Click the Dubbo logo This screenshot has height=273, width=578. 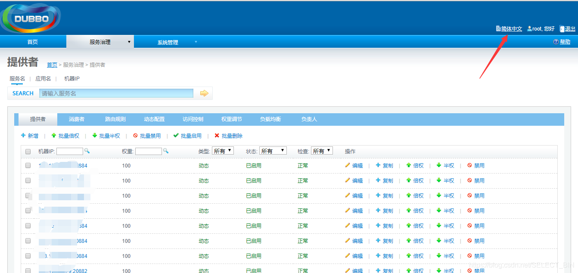pyautogui.click(x=30, y=18)
